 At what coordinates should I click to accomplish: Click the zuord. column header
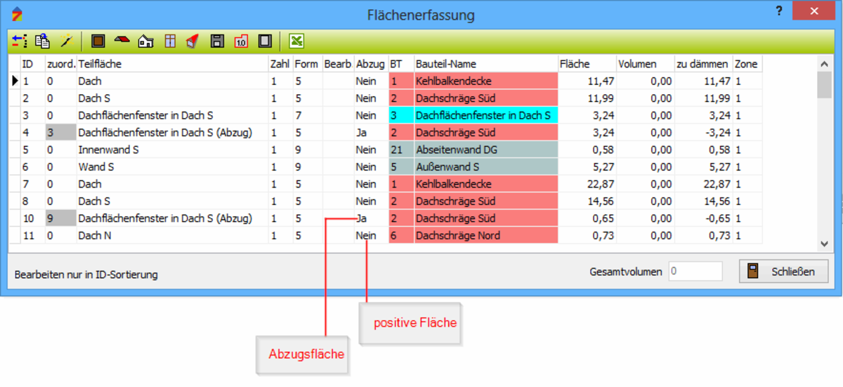60,64
